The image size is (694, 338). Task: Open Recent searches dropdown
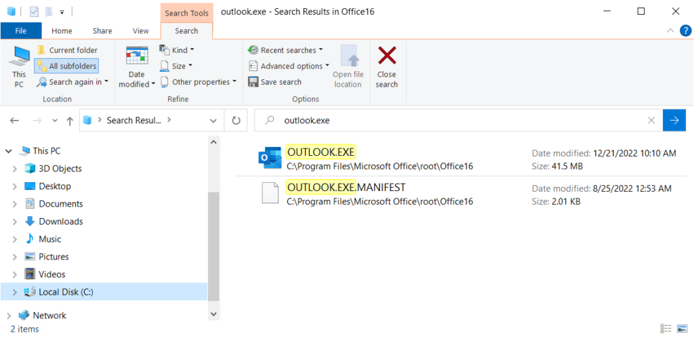285,50
